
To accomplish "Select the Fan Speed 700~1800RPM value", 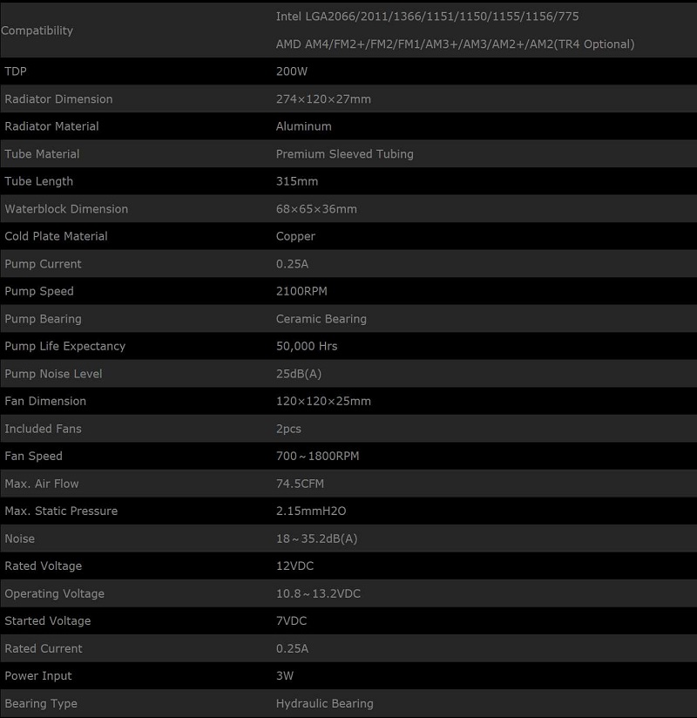I will point(317,456).
